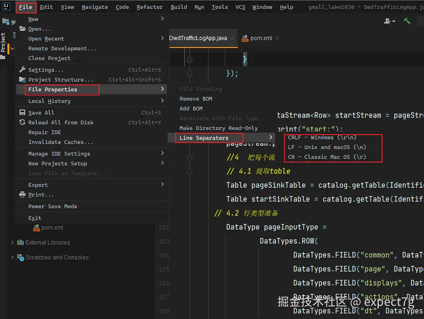The width and height of the screenshot is (424, 319).
Task: Click the DataTypes.ROW( code line
Action: point(289,241)
